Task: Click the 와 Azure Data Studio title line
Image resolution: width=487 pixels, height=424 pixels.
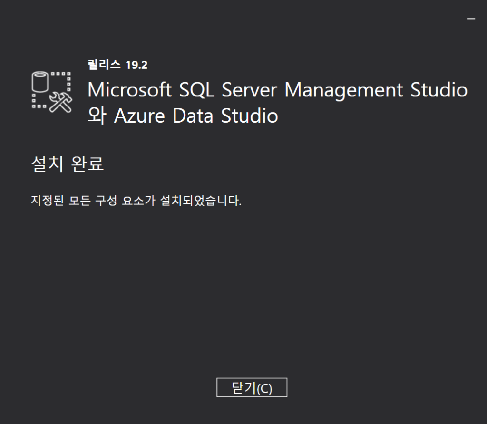Action: 183,116
